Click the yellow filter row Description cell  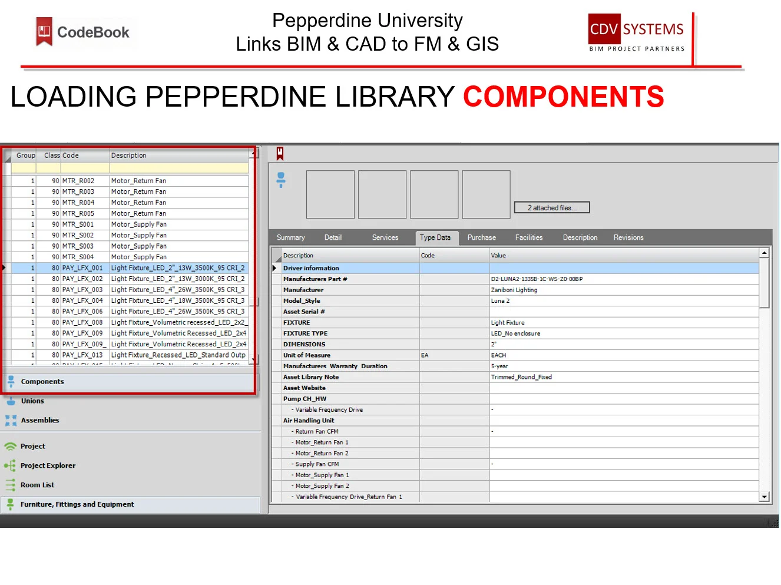pos(179,168)
